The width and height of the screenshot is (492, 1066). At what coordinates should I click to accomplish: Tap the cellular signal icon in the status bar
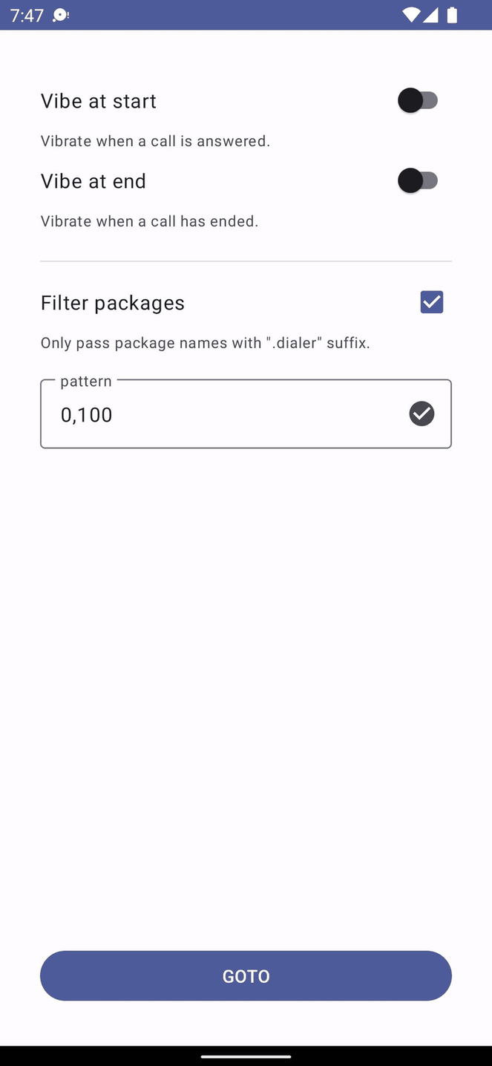431,15
